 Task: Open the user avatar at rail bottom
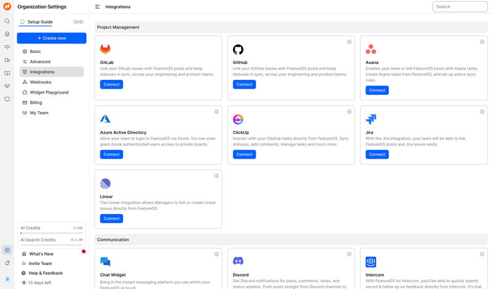pyautogui.click(x=7, y=279)
